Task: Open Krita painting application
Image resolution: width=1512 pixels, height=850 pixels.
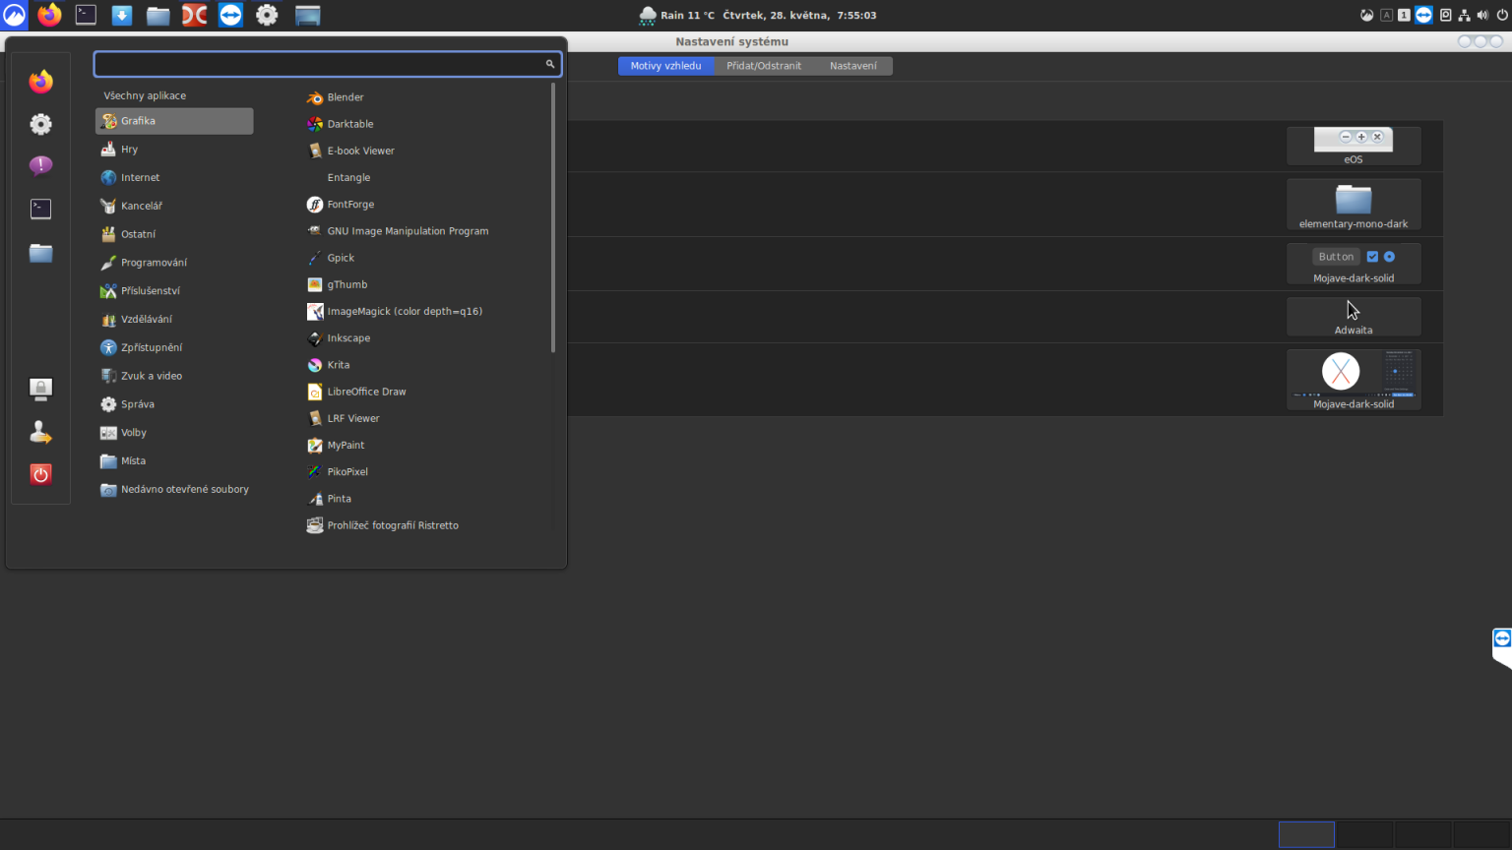Action: (x=339, y=364)
